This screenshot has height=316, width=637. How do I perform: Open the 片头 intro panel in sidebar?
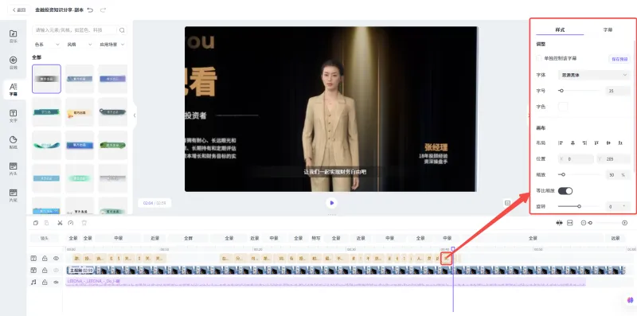tap(13, 169)
